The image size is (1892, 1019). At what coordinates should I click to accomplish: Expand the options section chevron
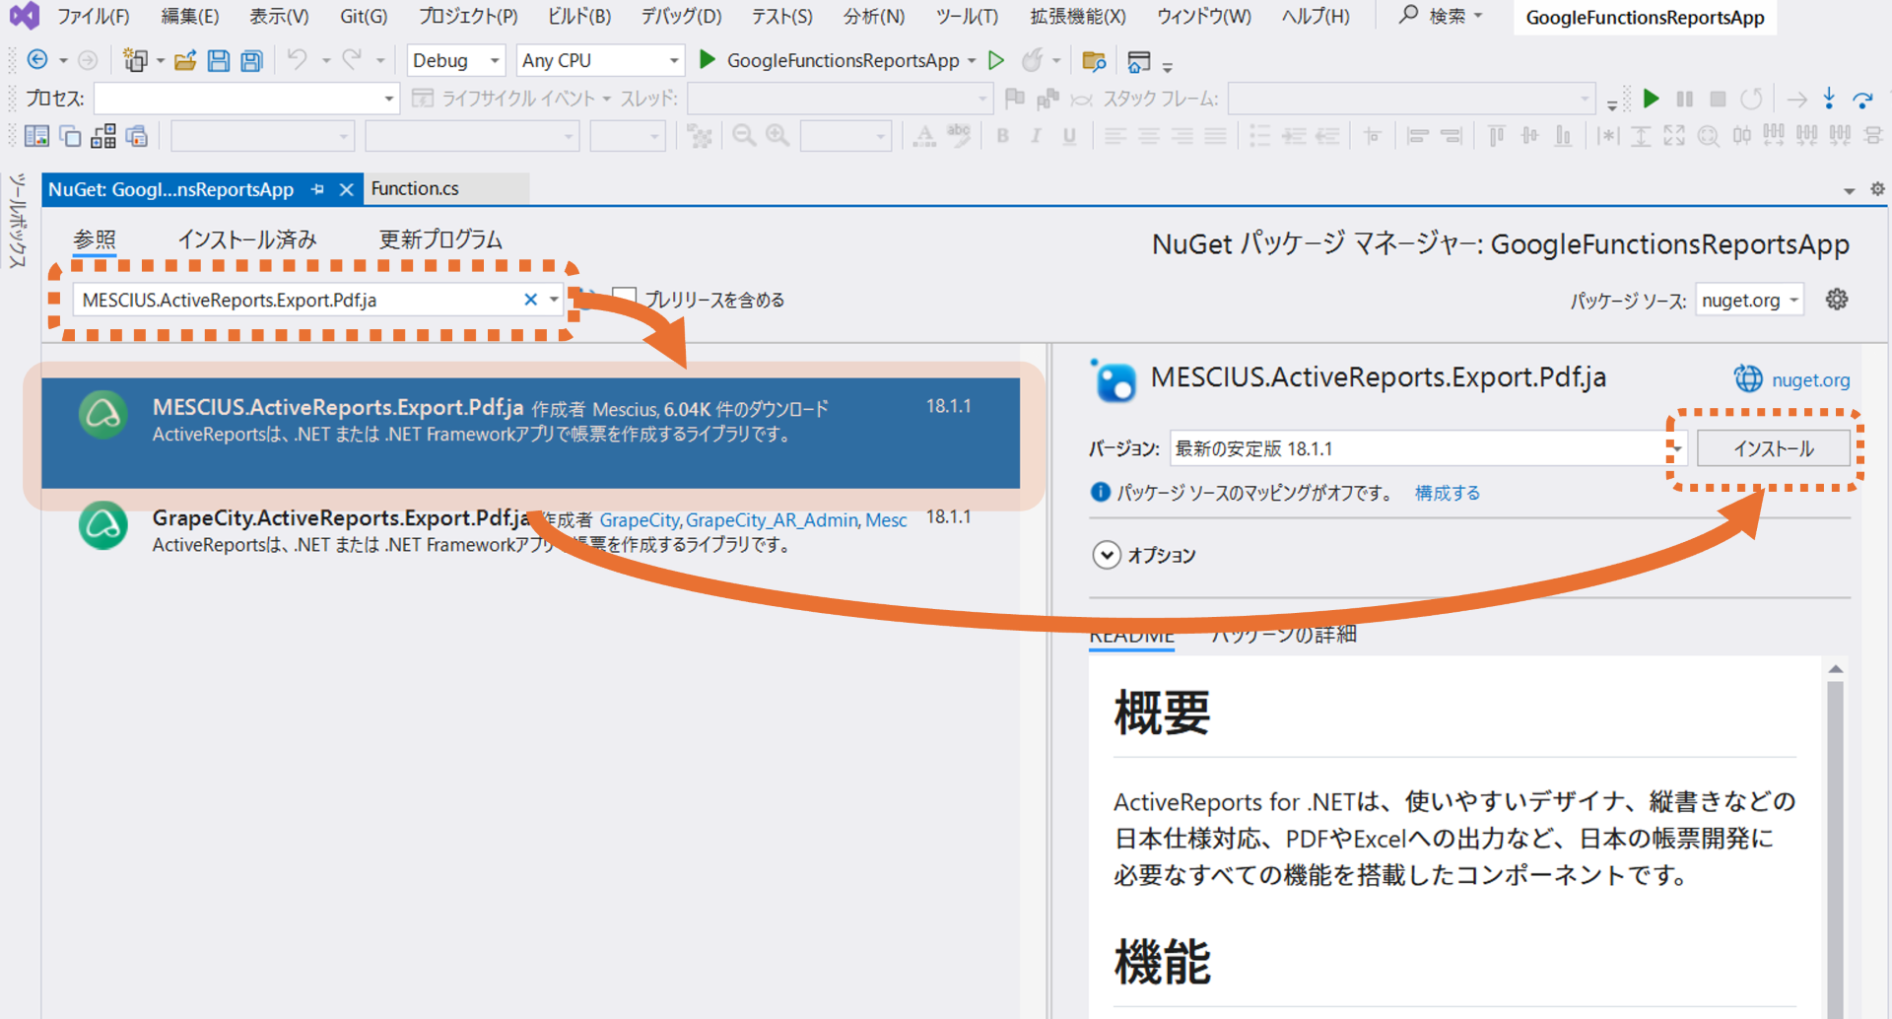pos(1107,555)
